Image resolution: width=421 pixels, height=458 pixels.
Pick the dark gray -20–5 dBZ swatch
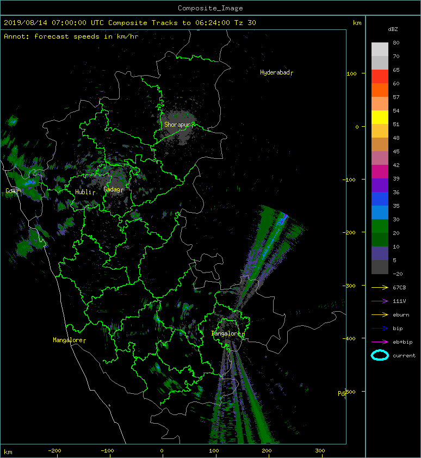tap(380, 267)
